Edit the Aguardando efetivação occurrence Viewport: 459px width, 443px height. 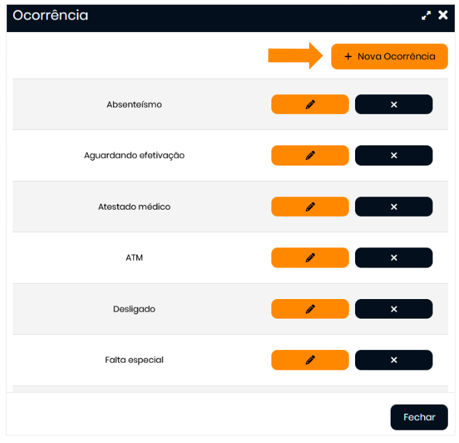[310, 155]
